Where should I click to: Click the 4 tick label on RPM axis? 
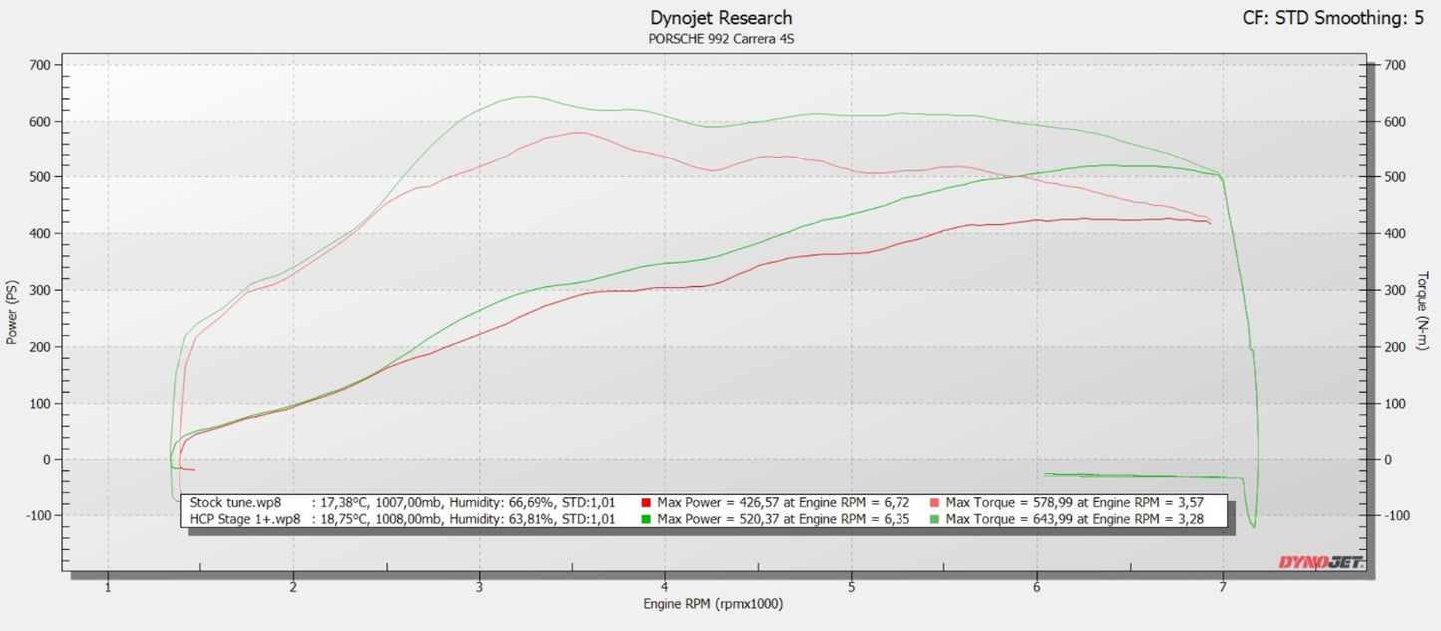pos(665,587)
